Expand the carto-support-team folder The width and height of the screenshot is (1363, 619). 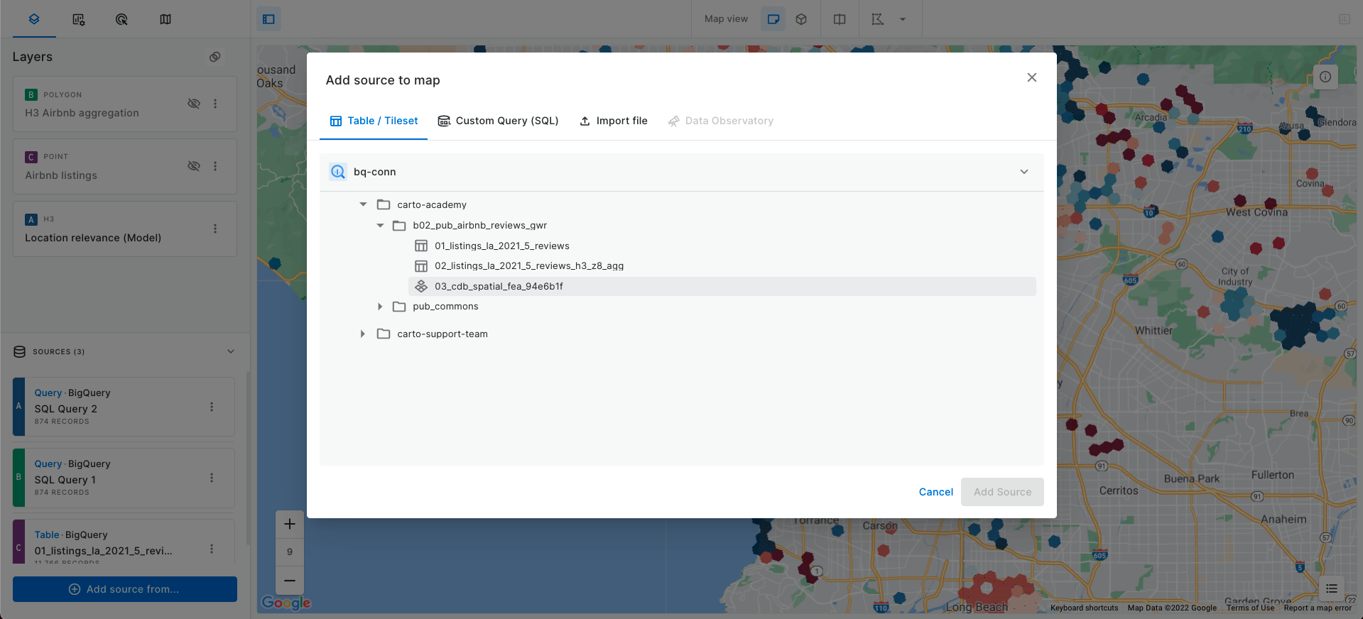point(363,334)
